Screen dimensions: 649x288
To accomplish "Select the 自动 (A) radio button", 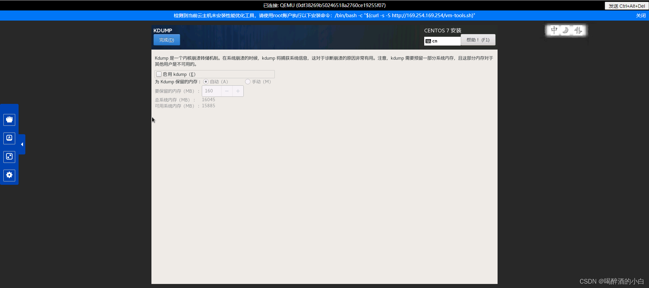I will 206,82.
